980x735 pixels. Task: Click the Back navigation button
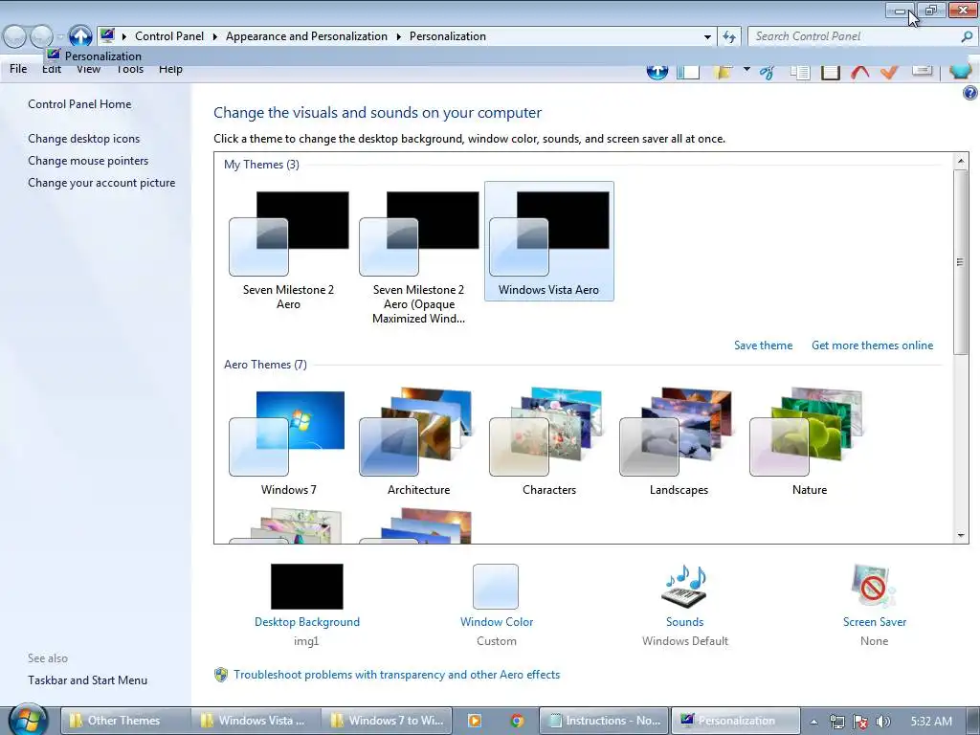15,37
